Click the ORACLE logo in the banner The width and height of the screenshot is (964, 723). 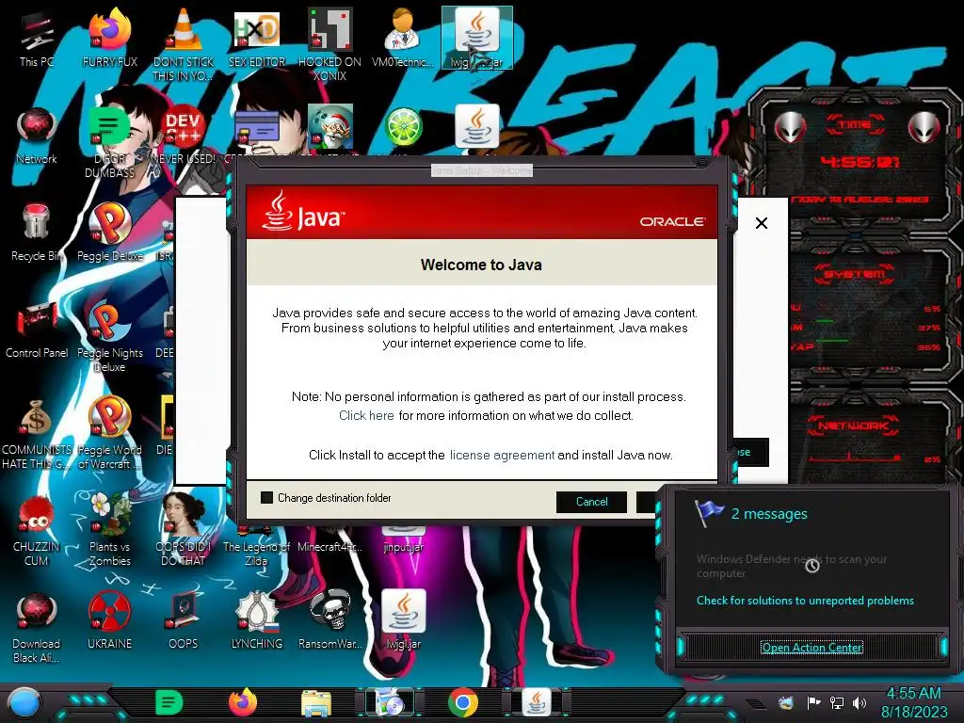point(672,221)
